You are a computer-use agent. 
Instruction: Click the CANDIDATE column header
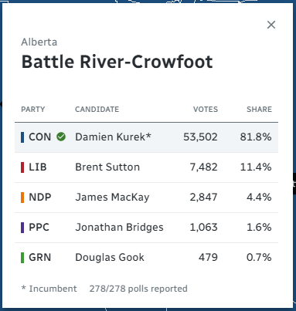pos(97,110)
